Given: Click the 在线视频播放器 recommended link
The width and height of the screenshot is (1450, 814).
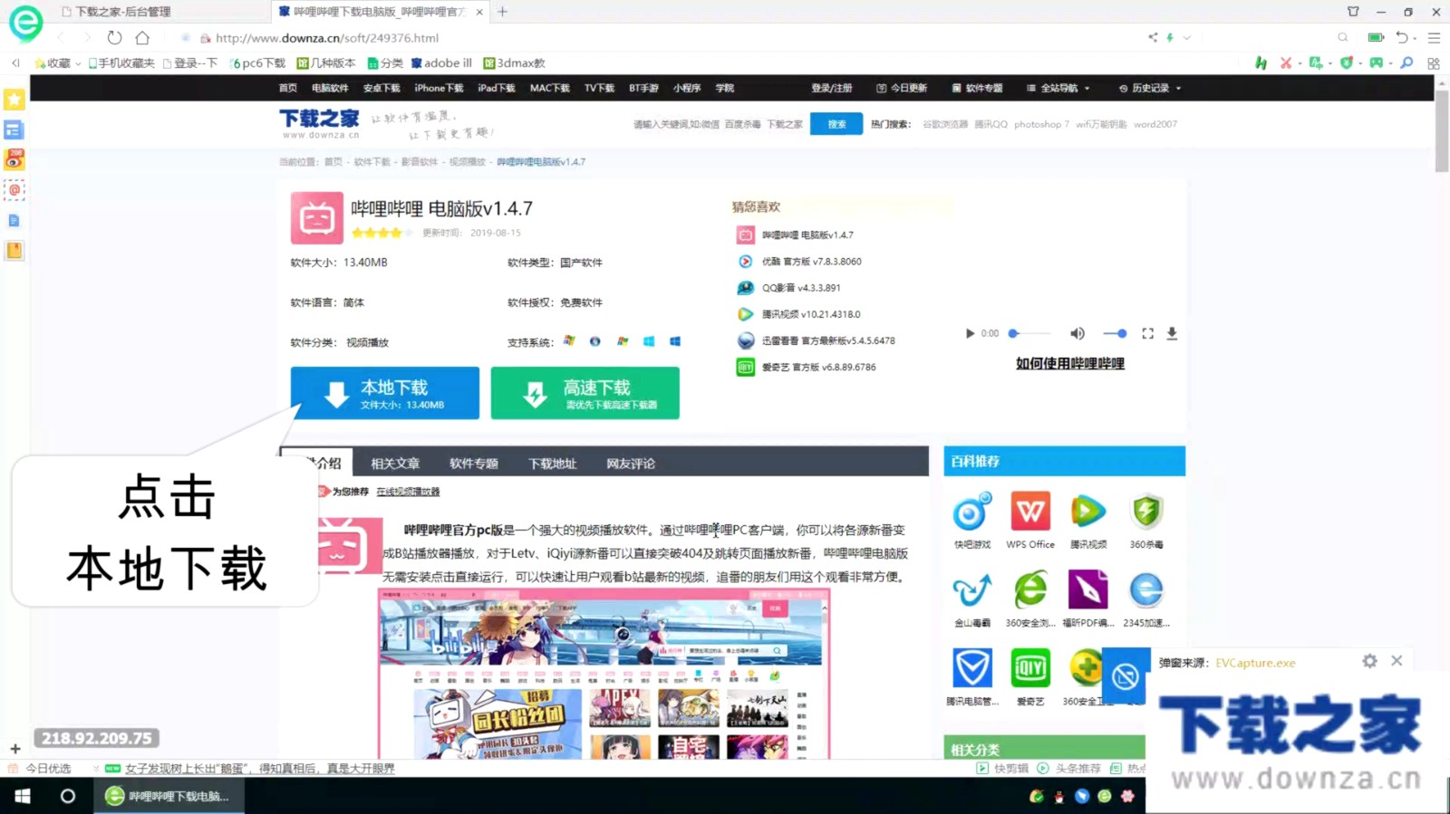Looking at the screenshot, I should [x=408, y=492].
